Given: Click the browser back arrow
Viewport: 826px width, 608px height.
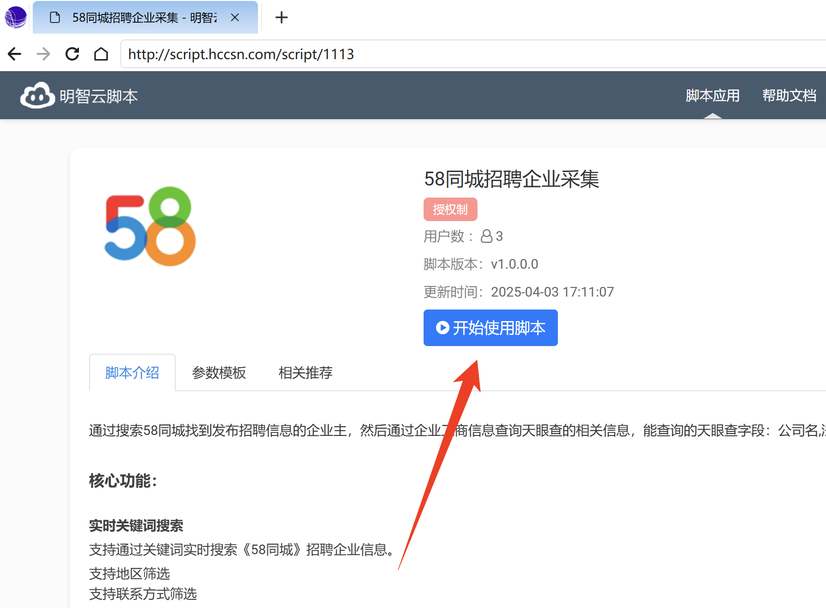Looking at the screenshot, I should [14, 54].
